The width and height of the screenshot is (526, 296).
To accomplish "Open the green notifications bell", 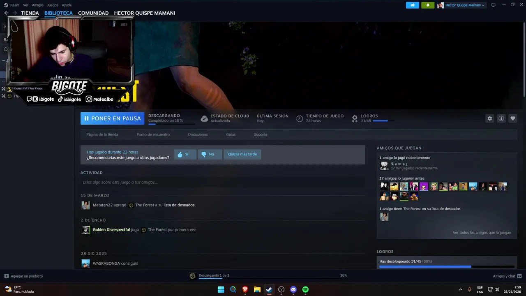I will [428, 5].
